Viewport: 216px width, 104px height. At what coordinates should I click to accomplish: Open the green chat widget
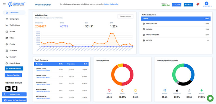210,98
